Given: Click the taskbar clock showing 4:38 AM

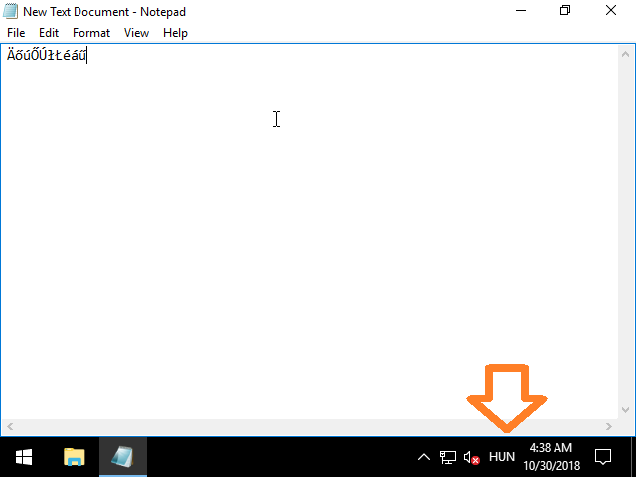Looking at the screenshot, I should coord(551,457).
